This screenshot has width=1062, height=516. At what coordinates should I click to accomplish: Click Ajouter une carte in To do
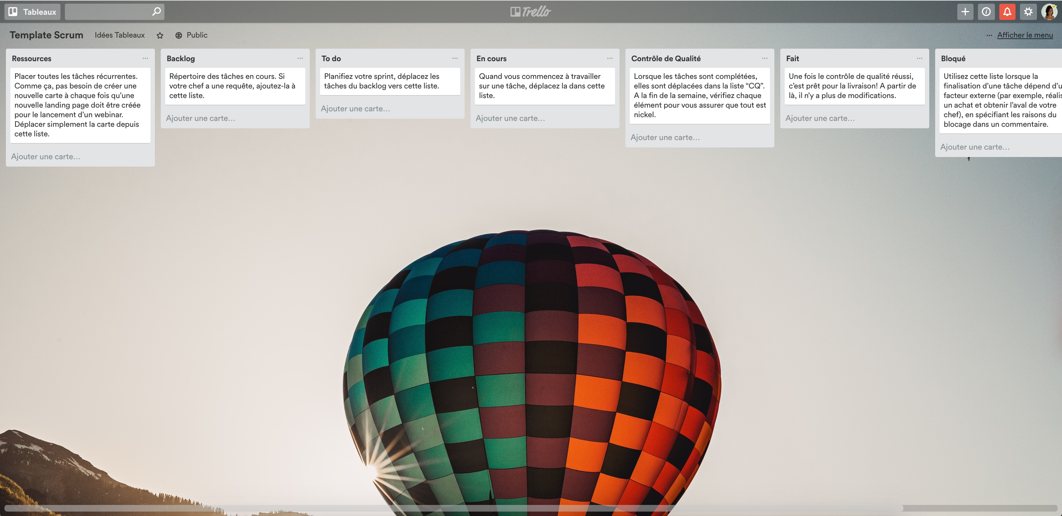click(355, 108)
